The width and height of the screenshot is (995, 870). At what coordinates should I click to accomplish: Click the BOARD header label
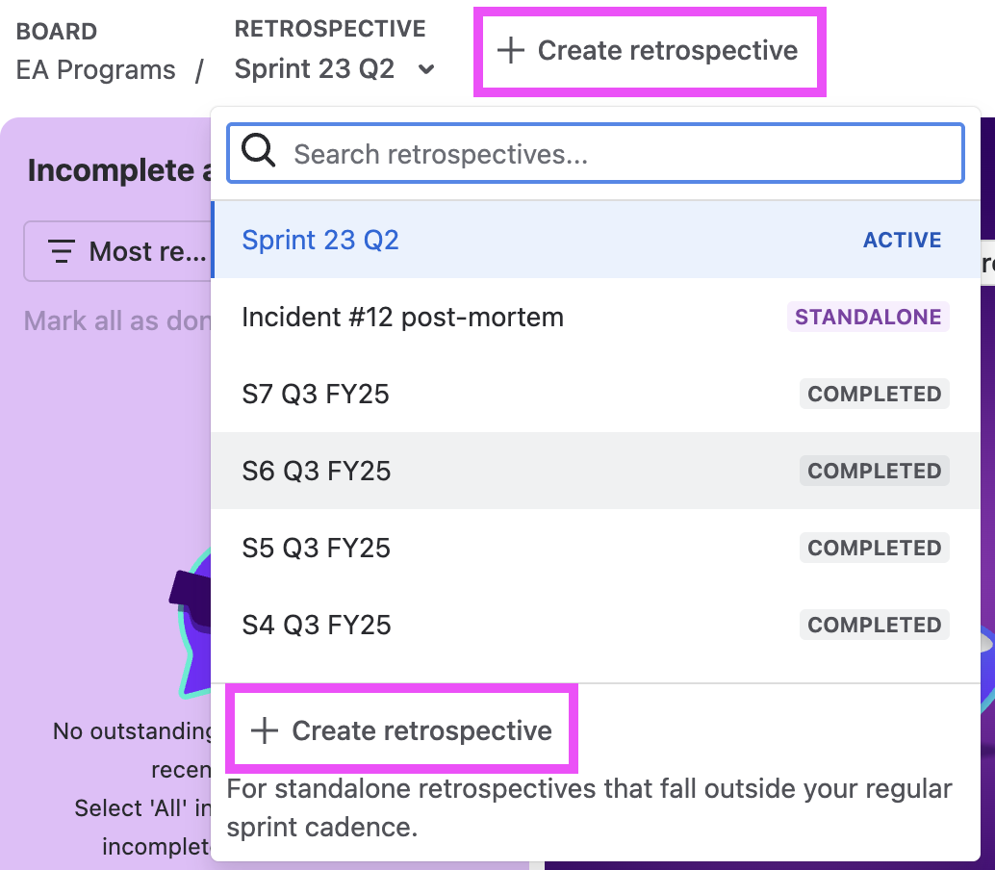pos(57,31)
